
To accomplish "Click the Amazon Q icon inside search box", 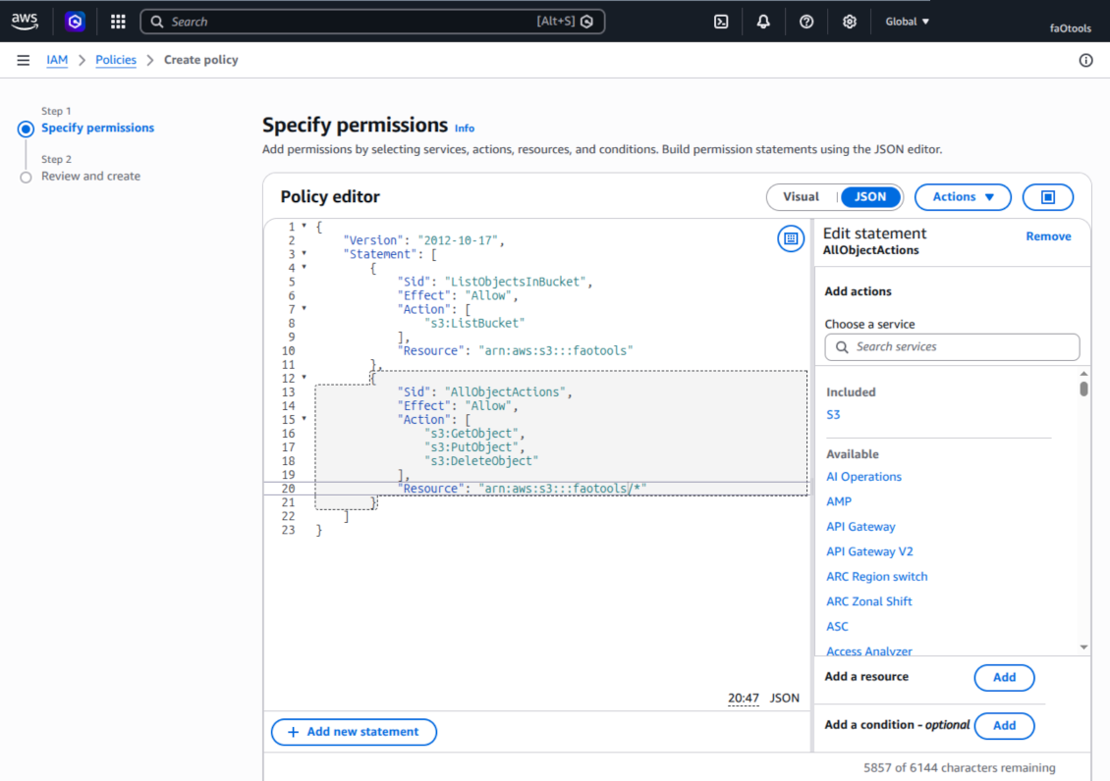I will tap(586, 22).
